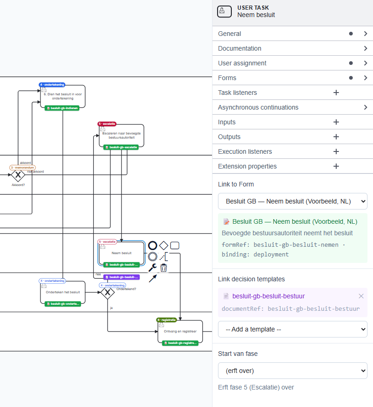Image resolution: width=373 pixels, height=407 pixels.
Task: Expand the Documentation section
Action: (x=293, y=48)
